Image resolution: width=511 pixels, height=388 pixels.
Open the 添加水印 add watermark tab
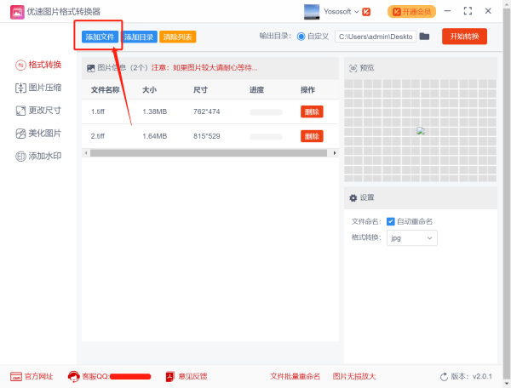[38, 156]
